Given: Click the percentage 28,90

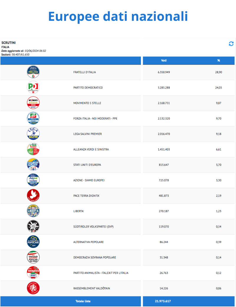Looking at the screenshot, I should tap(219, 72).
